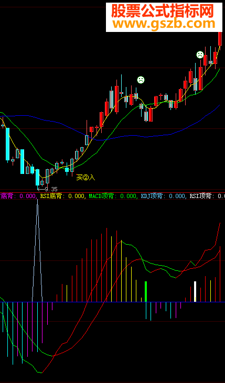Image resolution: width=225 pixels, height=383 pixels.
Task: Select the last red candle at the chart's top
Action: [x=220, y=37]
